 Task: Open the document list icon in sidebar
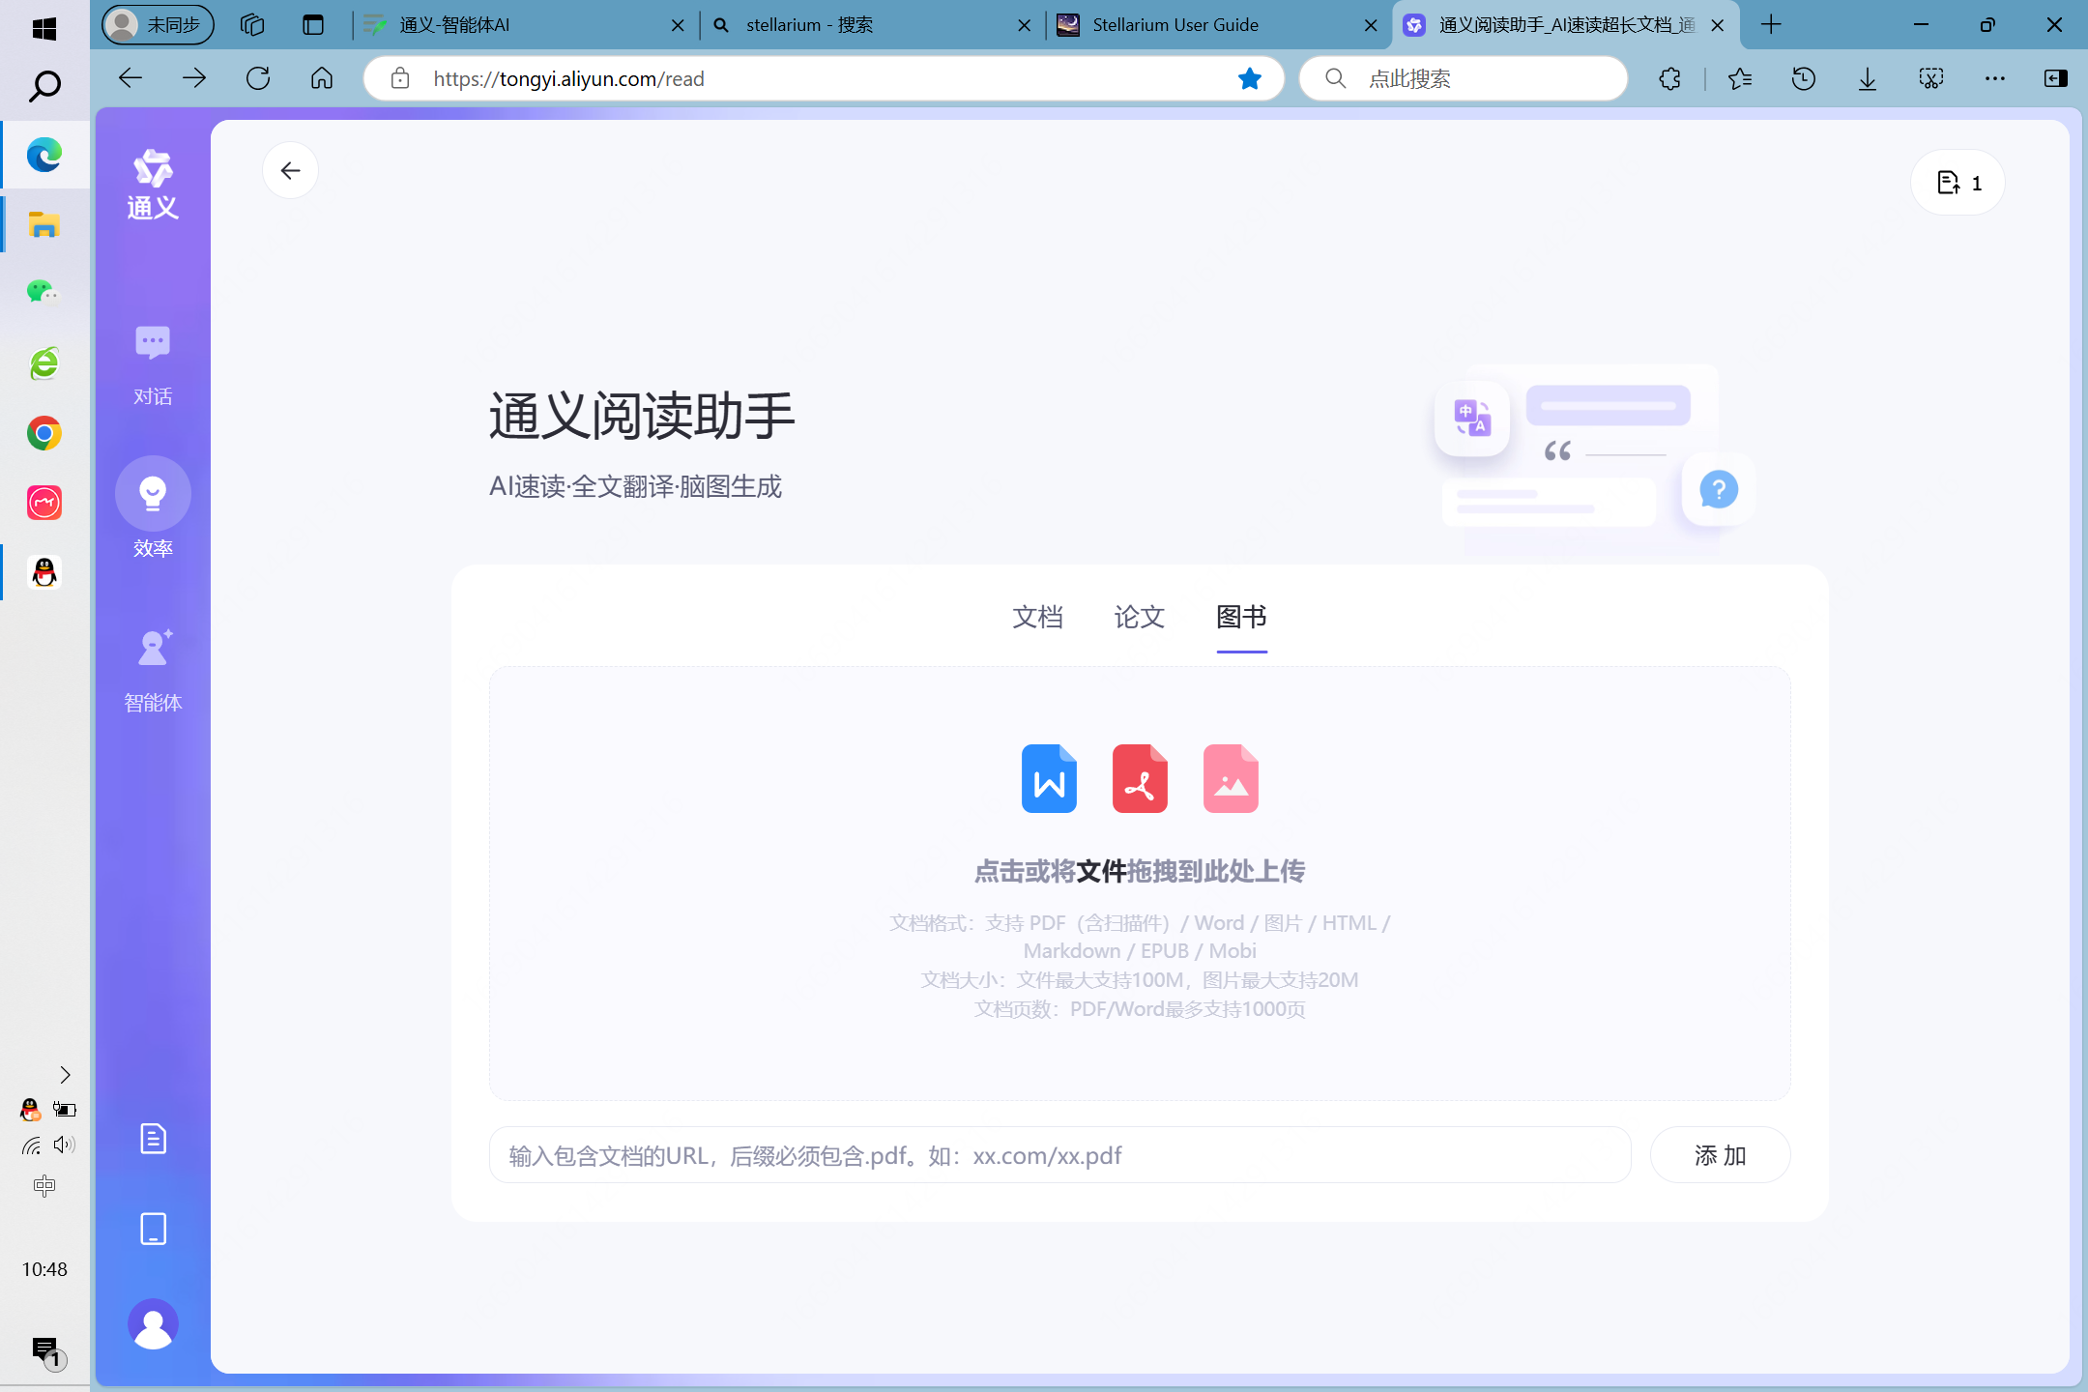(x=153, y=1139)
